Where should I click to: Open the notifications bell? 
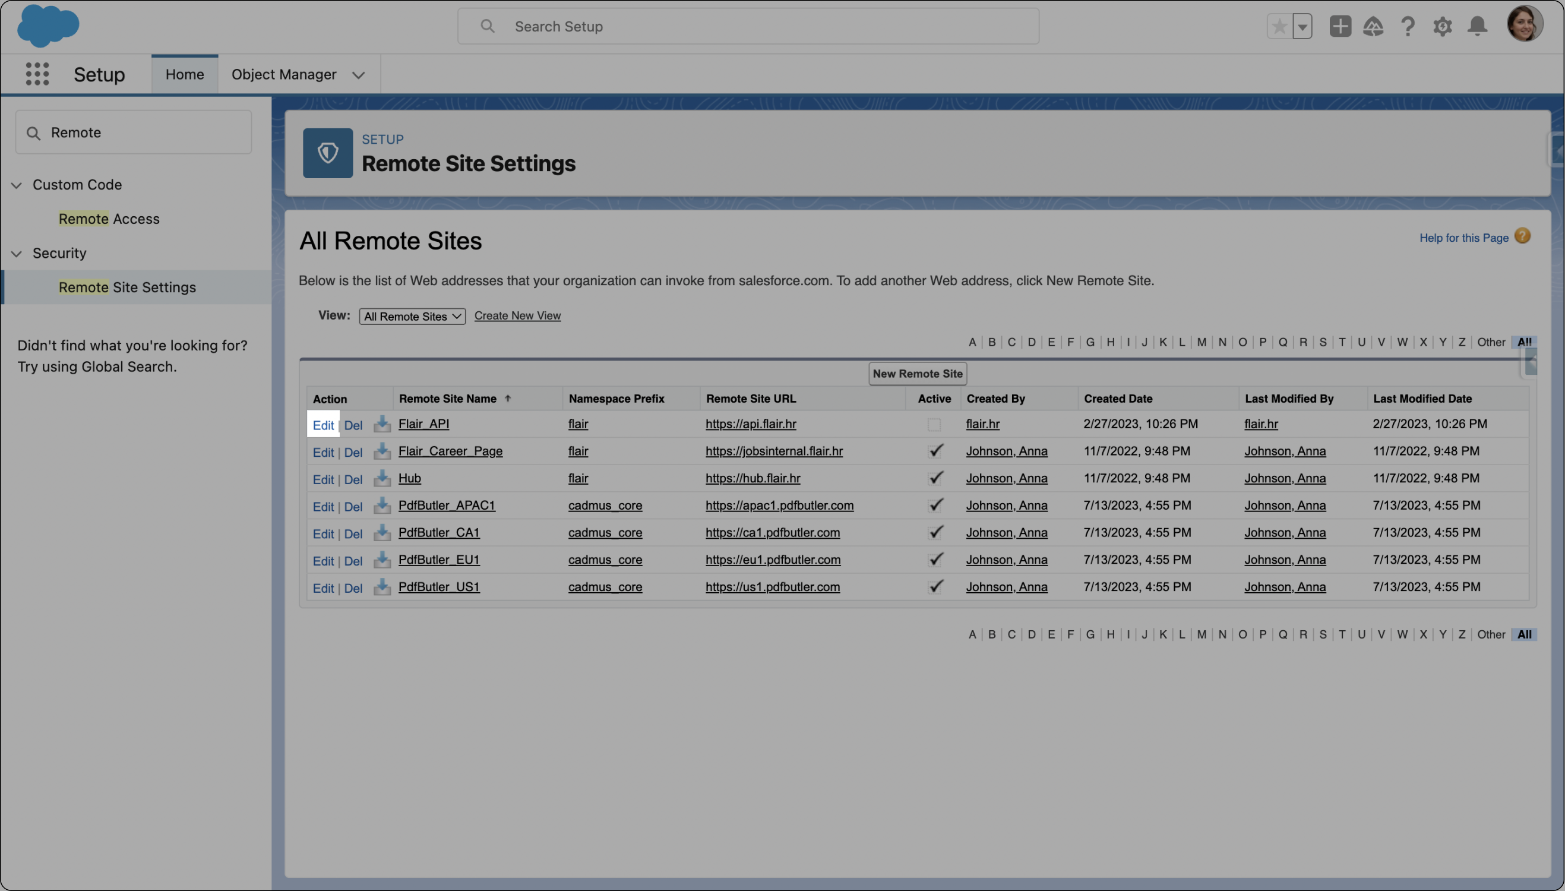click(x=1478, y=26)
